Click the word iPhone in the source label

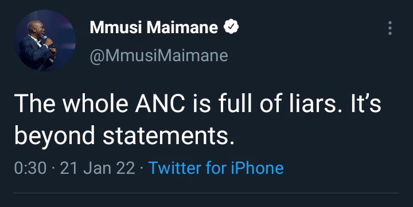coord(257,168)
